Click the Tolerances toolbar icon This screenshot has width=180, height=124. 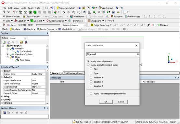click(70, 21)
